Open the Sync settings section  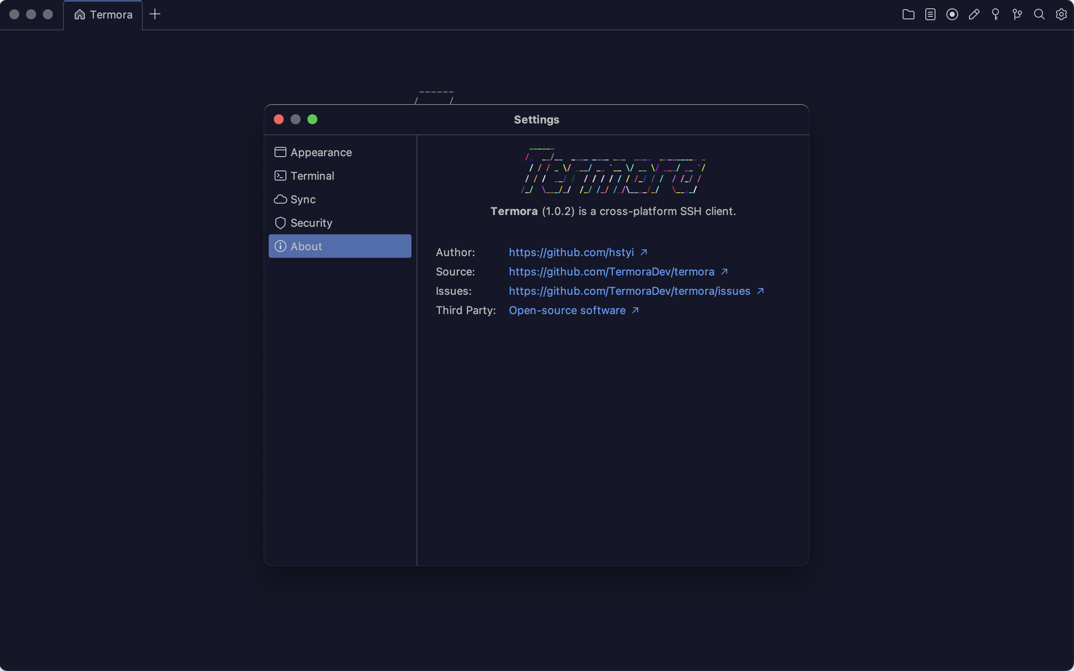pyautogui.click(x=340, y=199)
